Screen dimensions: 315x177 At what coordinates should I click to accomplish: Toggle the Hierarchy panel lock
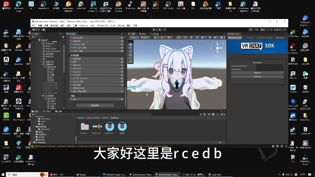pyautogui.click(x=60, y=34)
